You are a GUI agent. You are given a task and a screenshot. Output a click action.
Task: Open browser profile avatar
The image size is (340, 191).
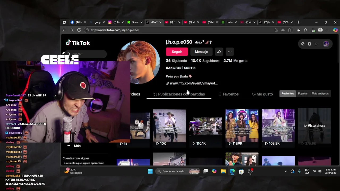pyautogui.click(x=320, y=30)
